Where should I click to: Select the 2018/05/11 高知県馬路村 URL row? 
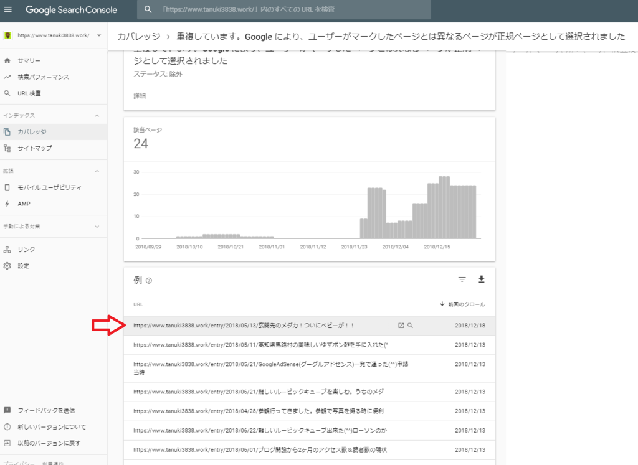(309, 345)
